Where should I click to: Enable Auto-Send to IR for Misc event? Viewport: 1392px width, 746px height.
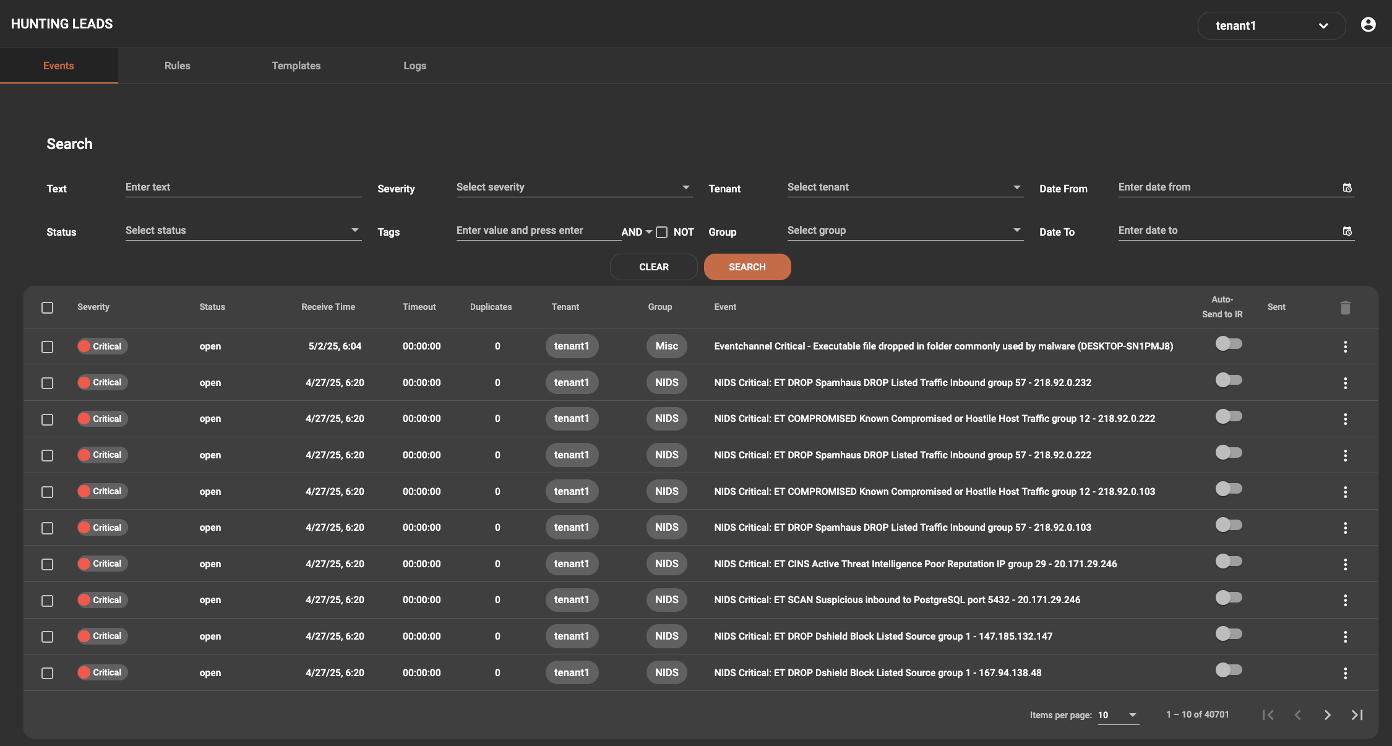(x=1228, y=344)
